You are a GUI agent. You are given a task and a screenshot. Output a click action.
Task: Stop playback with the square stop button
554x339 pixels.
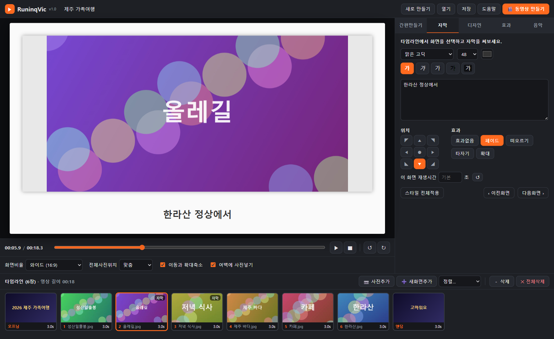pyautogui.click(x=350, y=248)
